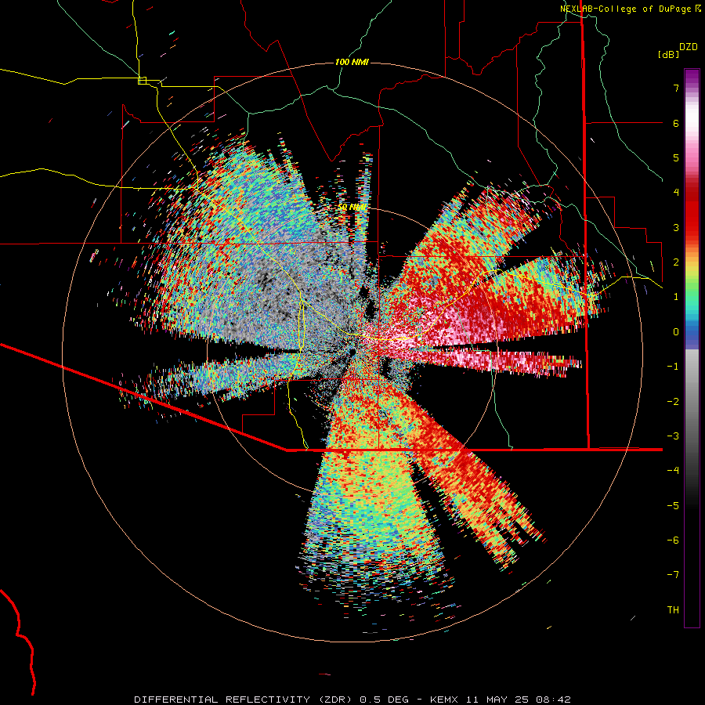The image size is (705, 705).
Task: Click the small arrow logo after DuPage
Action: [x=698, y=9]
